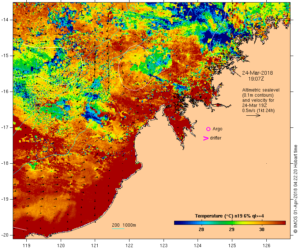Image resolution: width=300 pixels, height=249 pixels.
Task: Click the IMOS copyright timestamp text
Action: coord(296,189)
